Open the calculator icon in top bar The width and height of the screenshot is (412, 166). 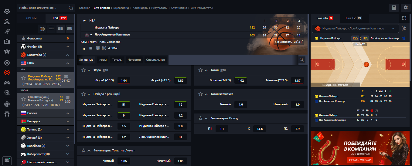click(394, 8)
